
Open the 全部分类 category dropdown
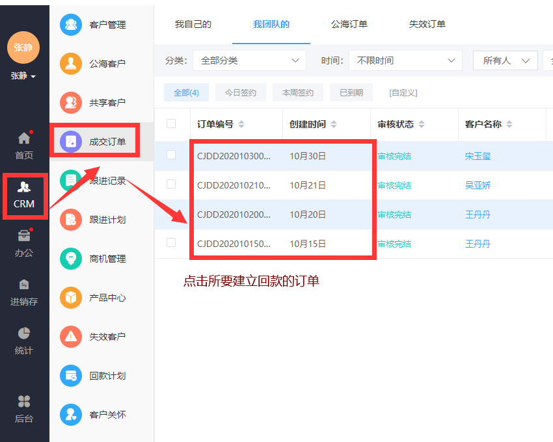pyautogui.click(x=249, y=60)
